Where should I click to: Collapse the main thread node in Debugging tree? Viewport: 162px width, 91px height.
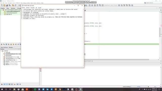(x=2, y=10)
